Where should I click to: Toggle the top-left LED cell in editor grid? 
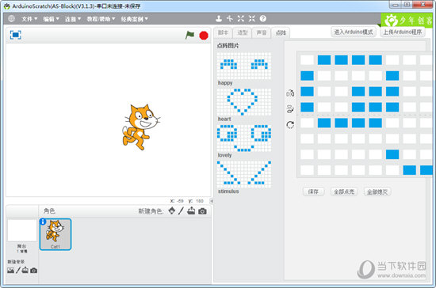click(307, 59)
